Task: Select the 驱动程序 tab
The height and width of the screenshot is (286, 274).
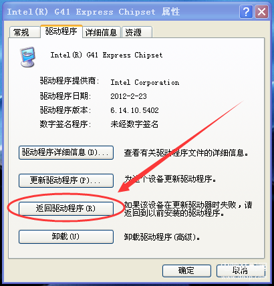Action: point(61,31)
